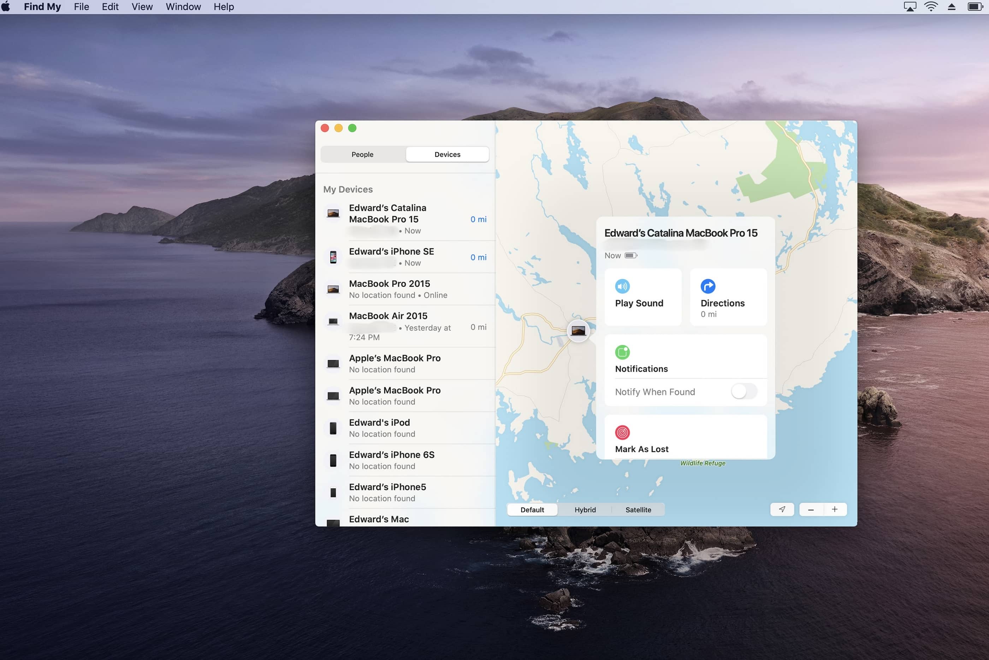
Task: Click the MacBook Pro 2015 device icon
Action: point(333,289)
